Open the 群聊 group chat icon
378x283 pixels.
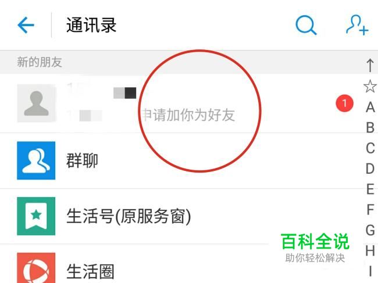click(x=36, y=160)
